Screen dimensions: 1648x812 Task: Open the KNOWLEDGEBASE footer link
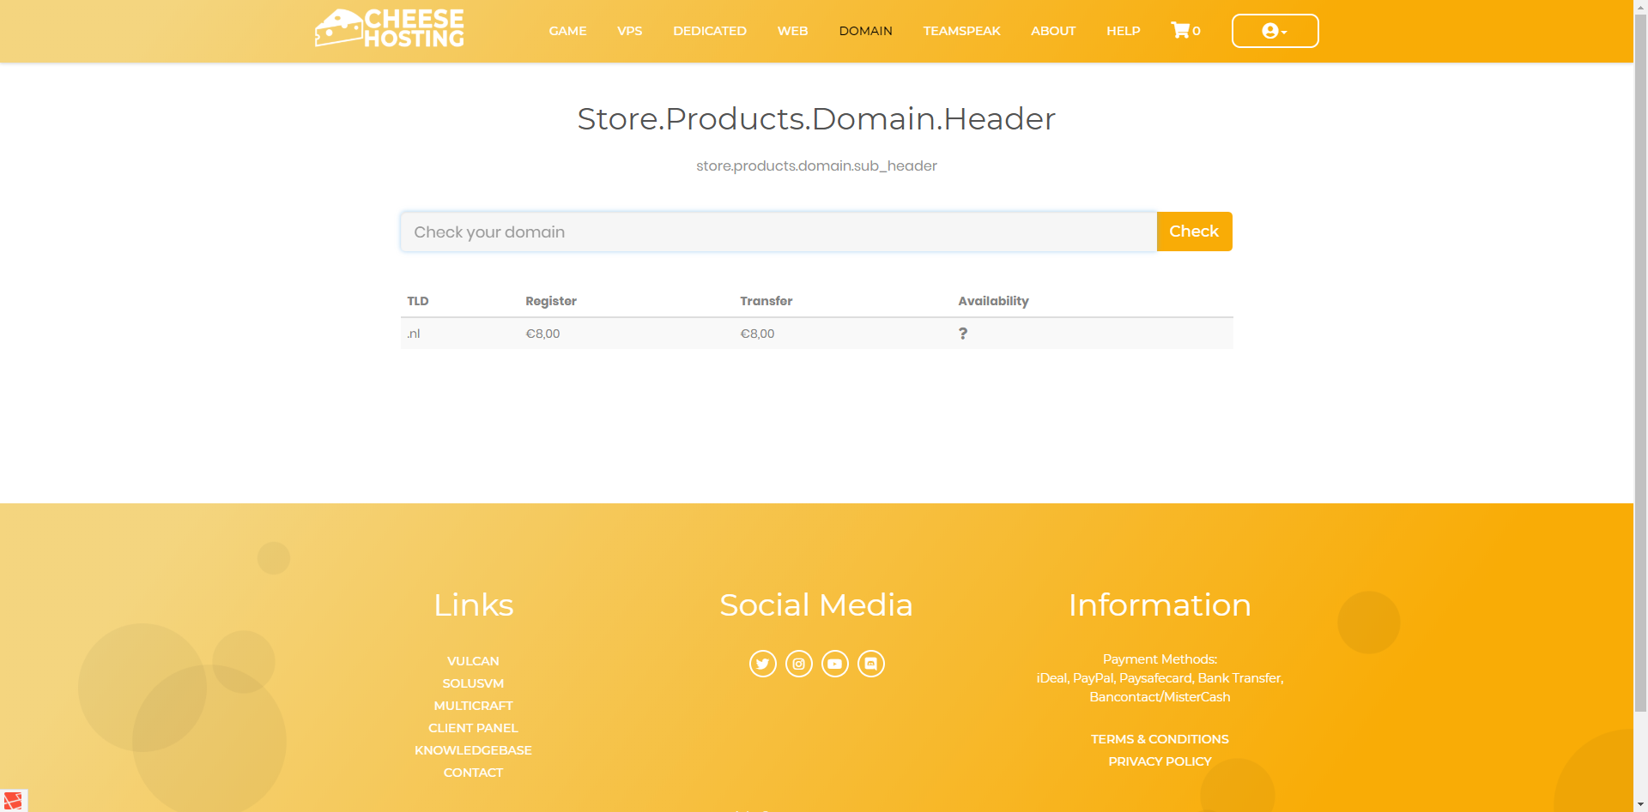point(473,750)
